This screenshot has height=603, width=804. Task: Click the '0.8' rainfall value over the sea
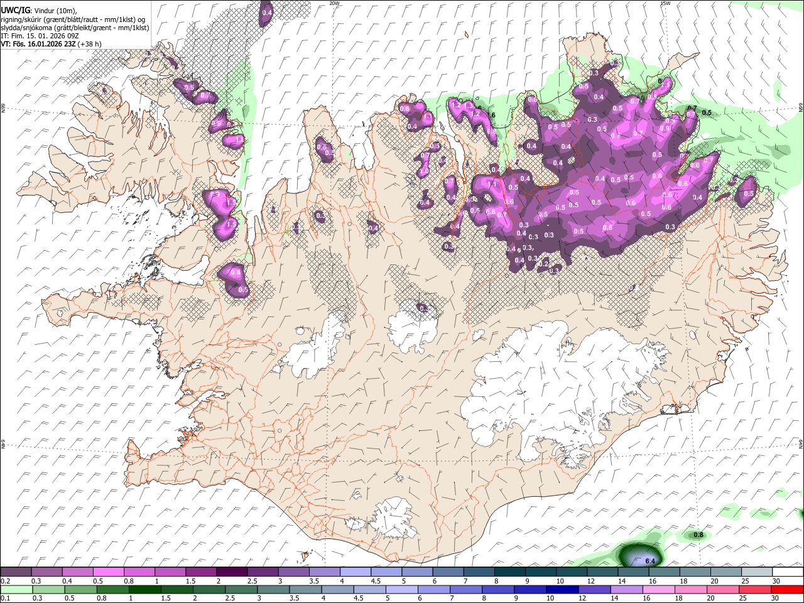pyautogui.click(x=698, y=535)
